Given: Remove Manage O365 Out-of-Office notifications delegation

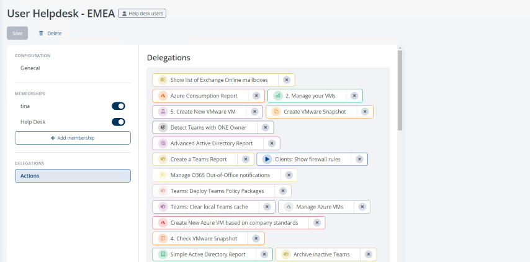Looking at the screenshot, I should point(289,175).
